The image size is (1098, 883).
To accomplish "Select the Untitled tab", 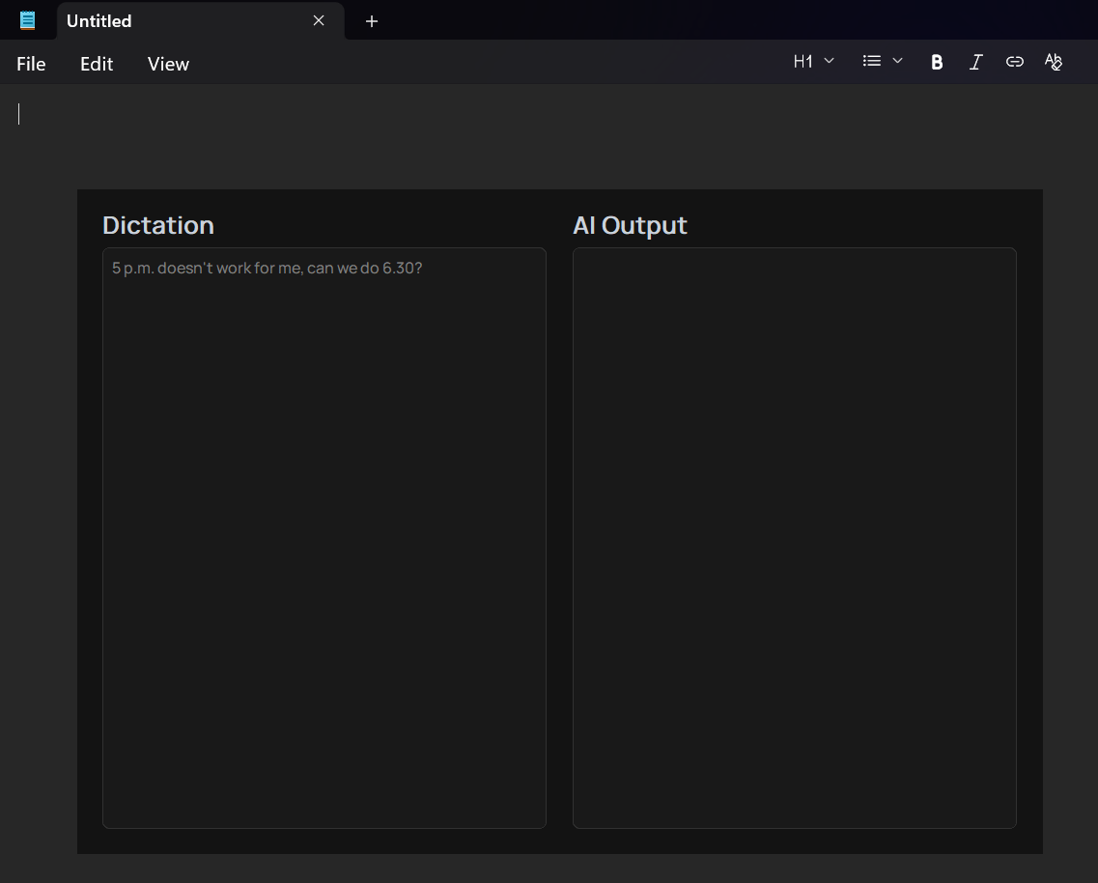I will tap(174, 20).
